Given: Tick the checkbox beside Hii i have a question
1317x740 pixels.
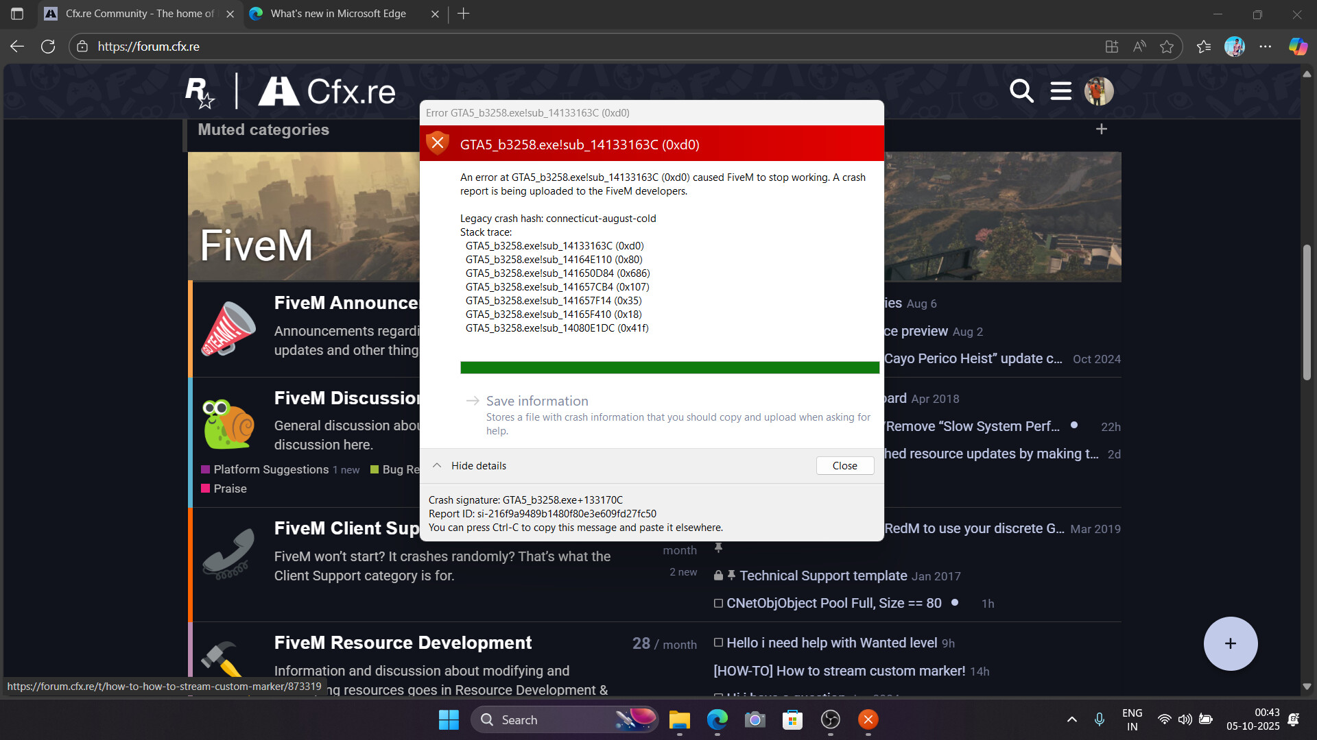Looking at the screenshot, I should (x=718, y=697).
